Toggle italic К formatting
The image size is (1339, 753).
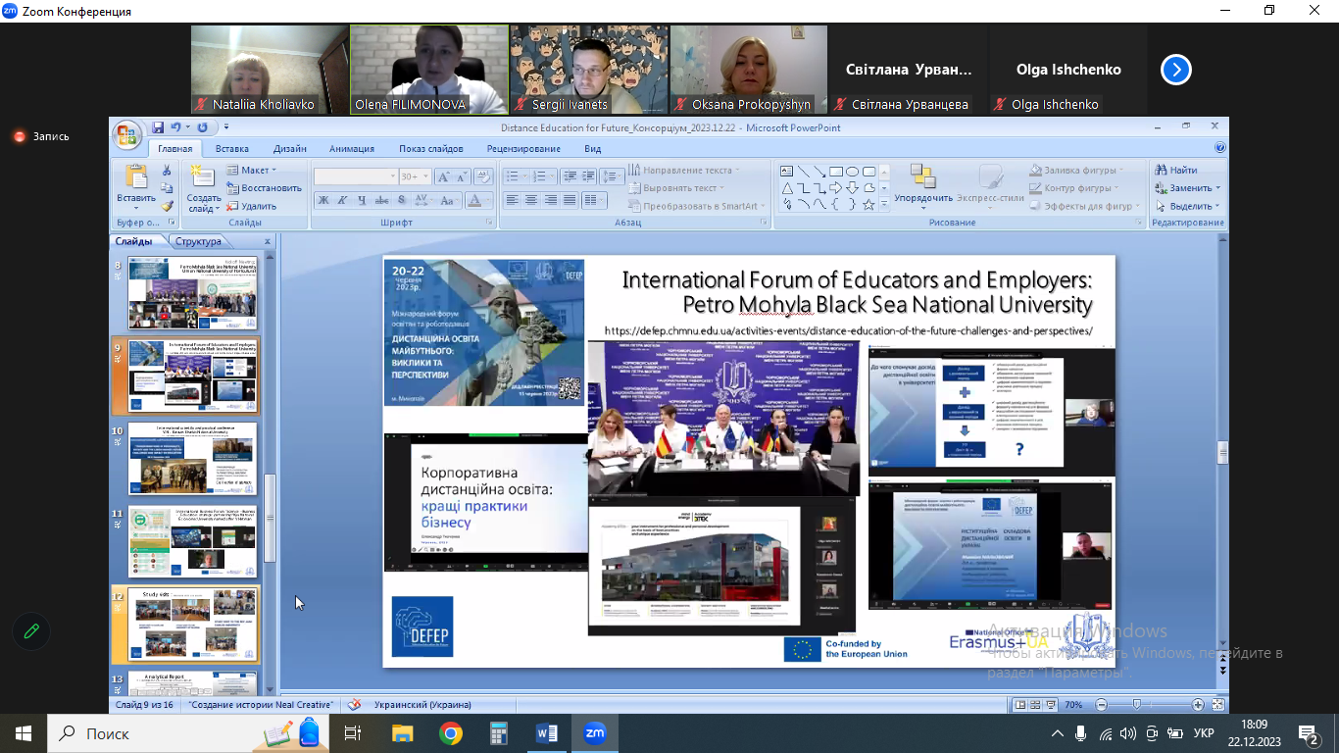click(x=342, y=200)
